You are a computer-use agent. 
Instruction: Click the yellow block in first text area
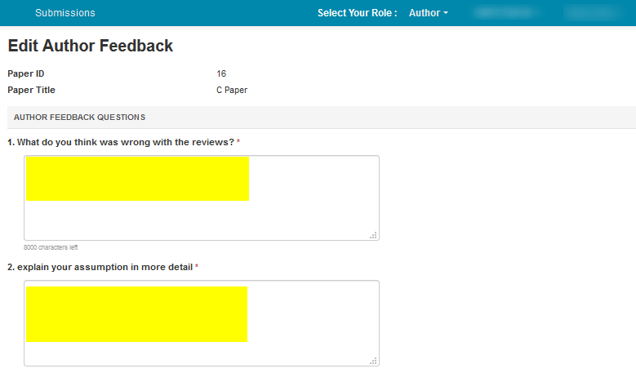pyautogui.click(x=137, y=178)
